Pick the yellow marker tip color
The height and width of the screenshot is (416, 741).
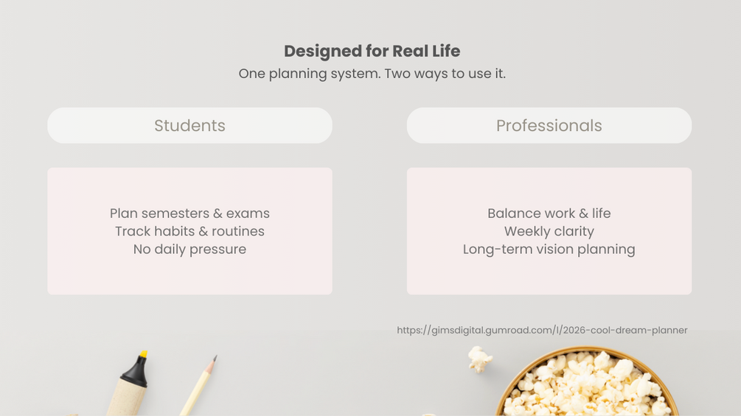click(x=143, y=355)
